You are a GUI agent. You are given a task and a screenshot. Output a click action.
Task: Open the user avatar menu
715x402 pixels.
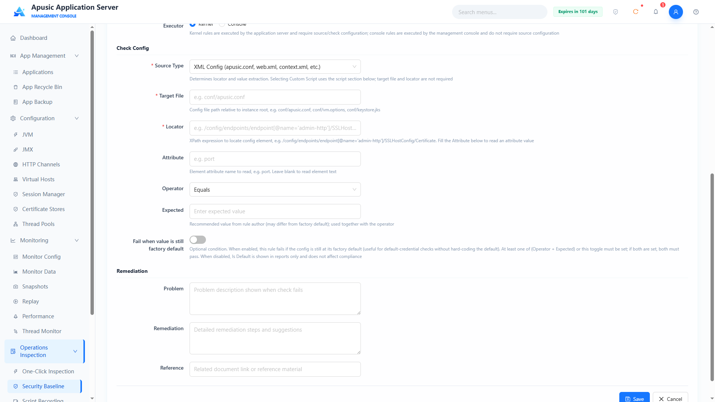pyautogui.click(x=676, y=12)
